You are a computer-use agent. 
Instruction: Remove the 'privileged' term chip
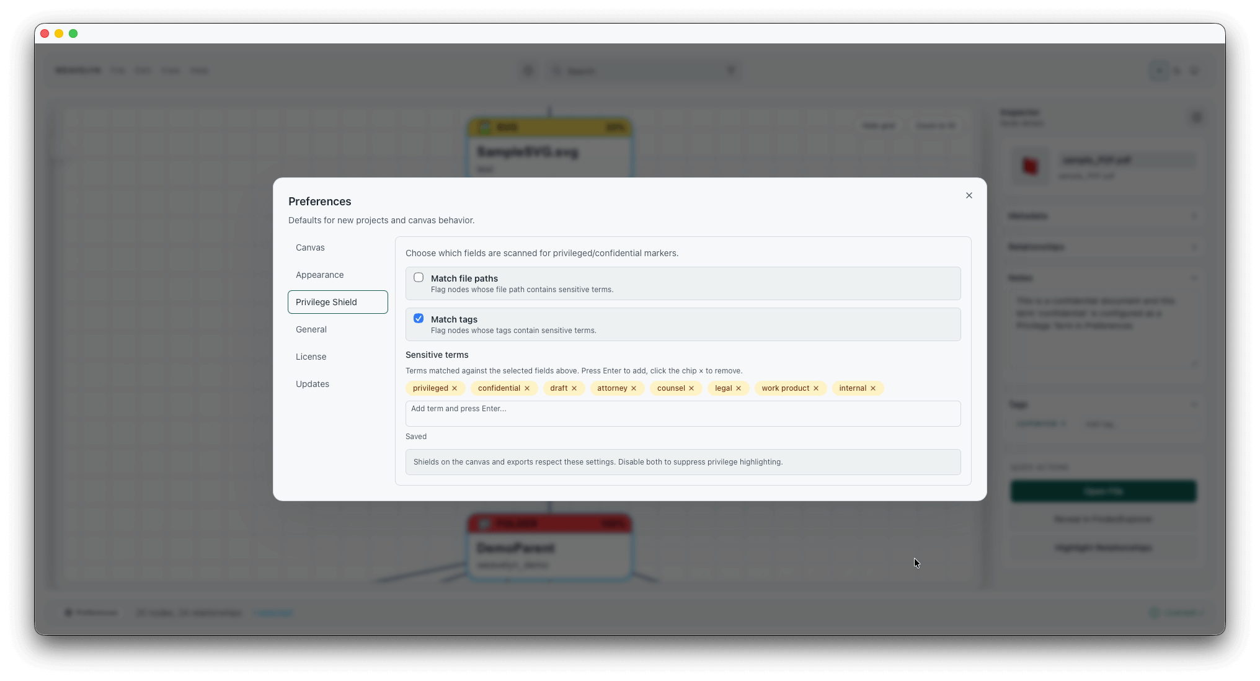pyautogui.click(x=455, y=388)
